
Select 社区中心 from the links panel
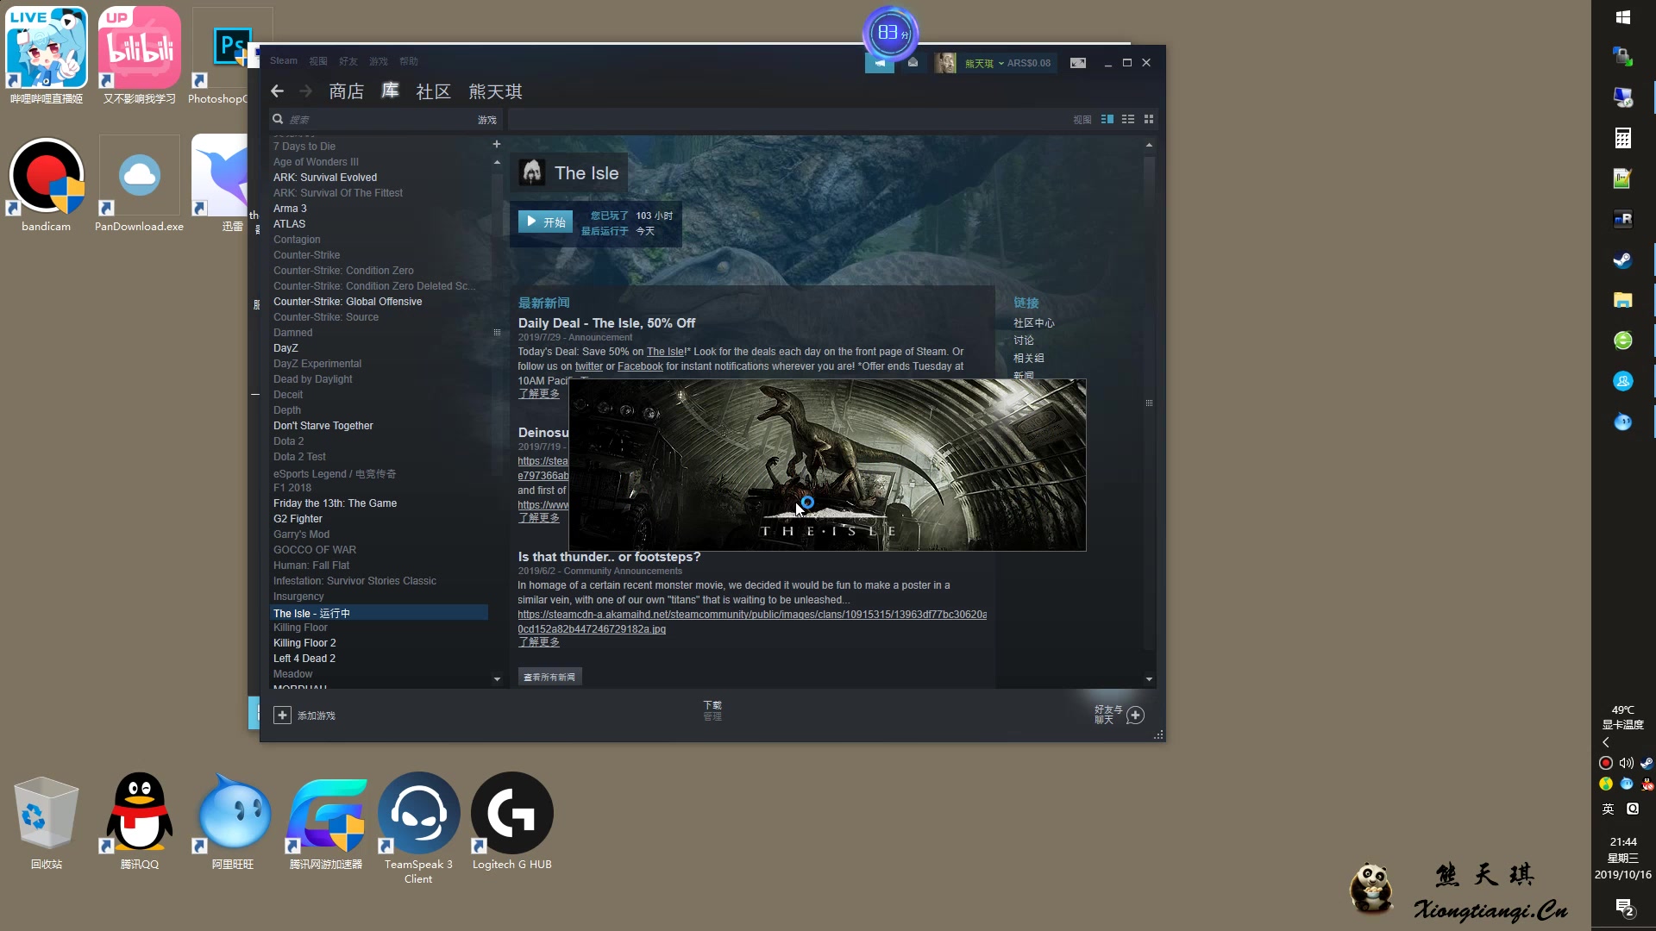pos(1034,323)
